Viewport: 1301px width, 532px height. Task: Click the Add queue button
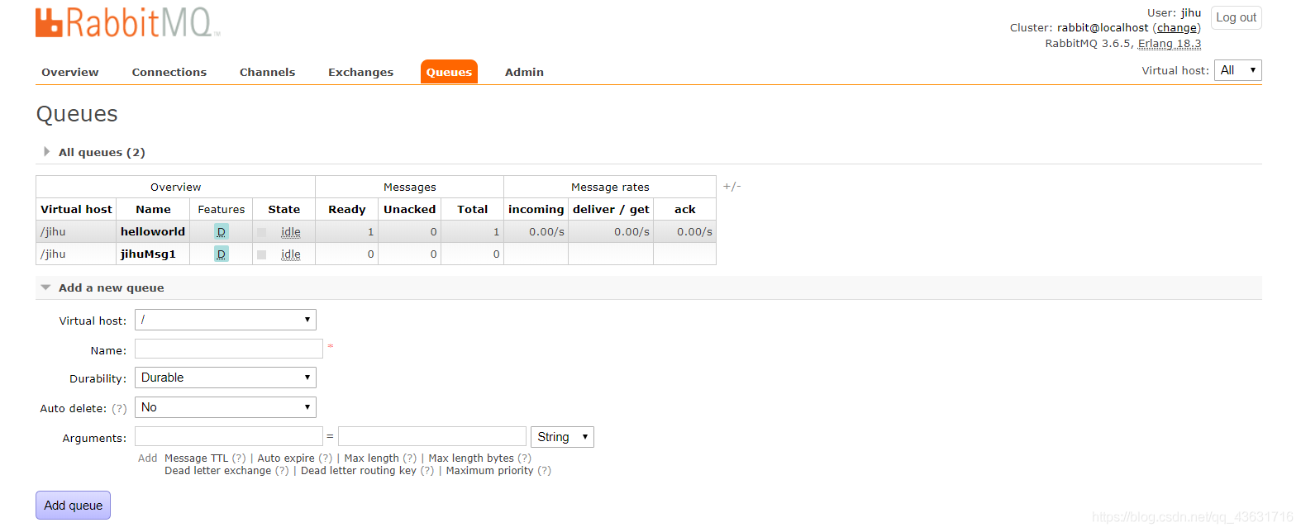73,506
